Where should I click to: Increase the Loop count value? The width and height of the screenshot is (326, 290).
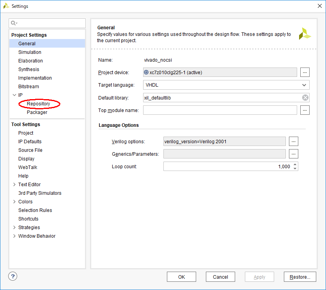pyautogui.click(x=295, y=164)
